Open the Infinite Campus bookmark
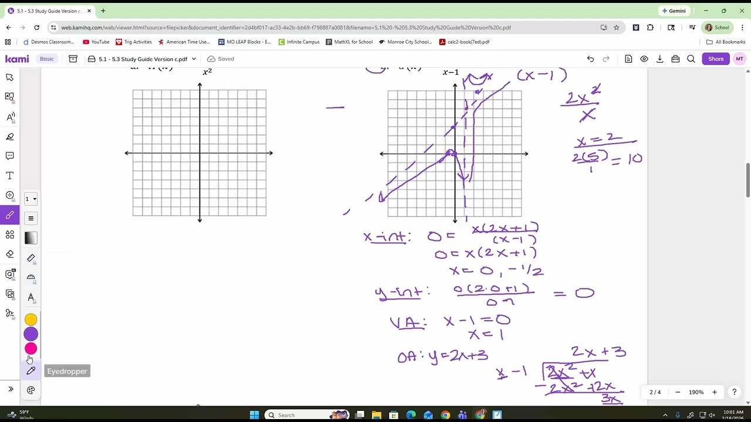The height and width of the screenshot is (422, 751). click(299, 42)
